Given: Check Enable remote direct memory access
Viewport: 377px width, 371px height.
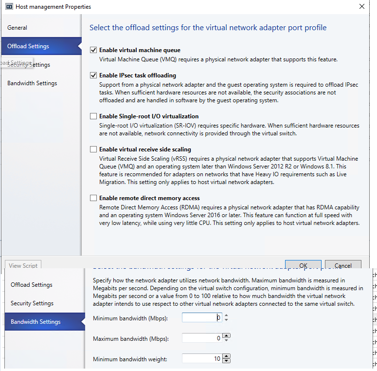Looking at the screenshot, I should (93, 198).
